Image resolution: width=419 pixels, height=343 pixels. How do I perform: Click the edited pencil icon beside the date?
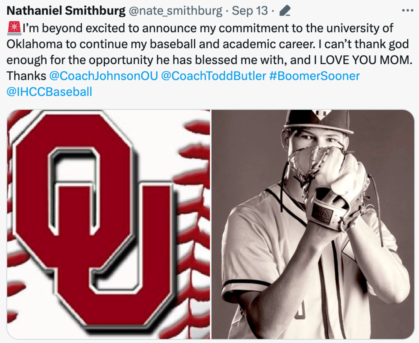pos(284,11)
